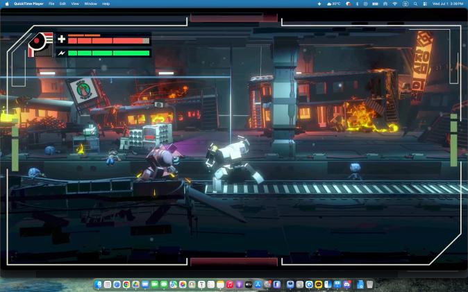
Task: Open Launchpad from the Dock
Action: pyautogui.click(x=108, y=284)
